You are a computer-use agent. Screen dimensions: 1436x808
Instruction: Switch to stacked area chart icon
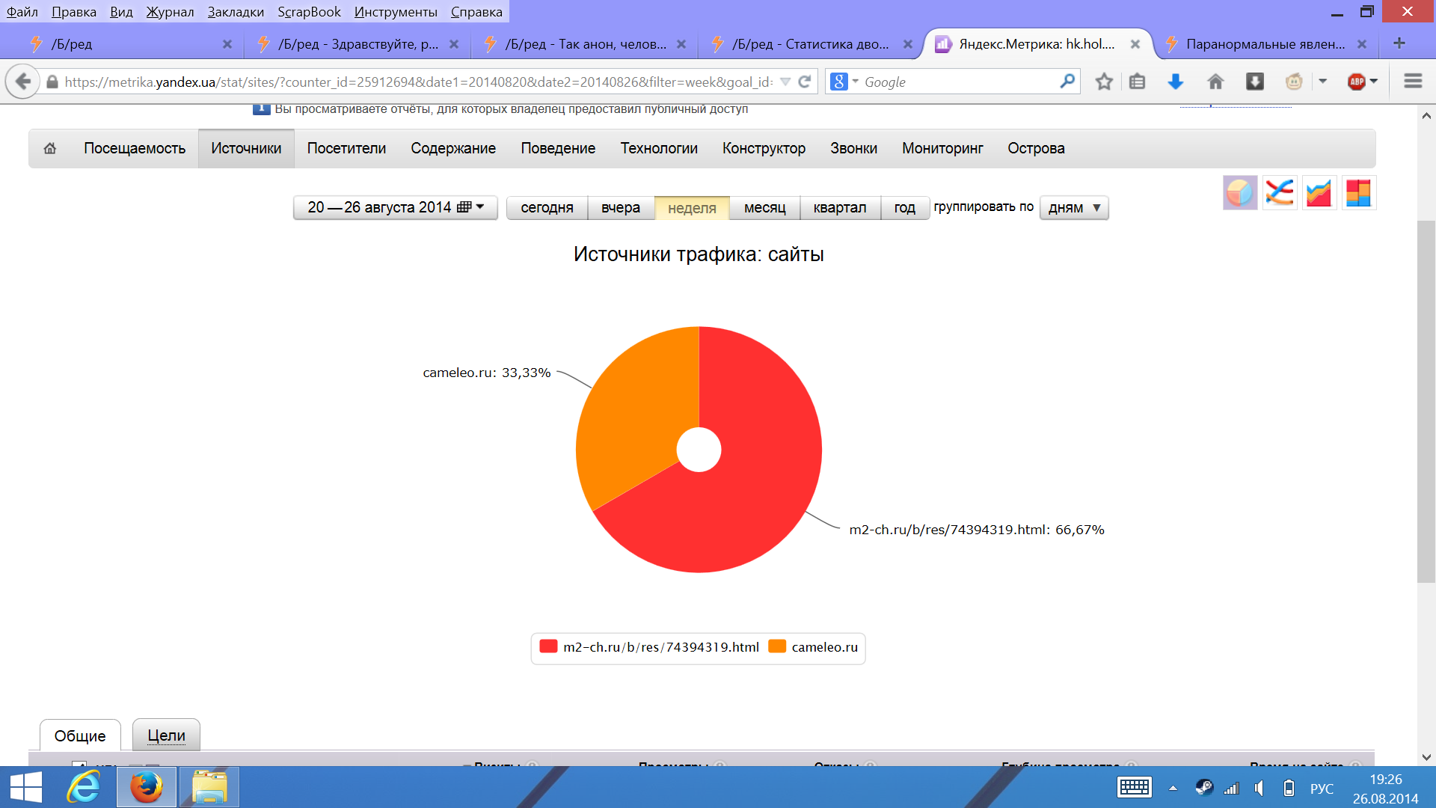pyautogui.click(x=1319, y=193)
